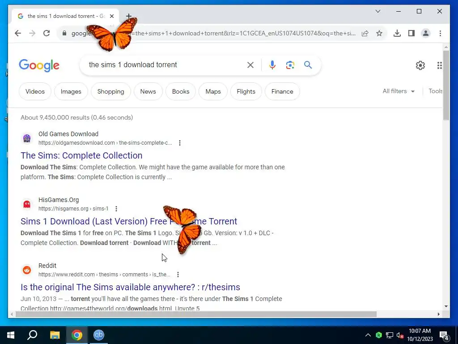Show Maps results

coord(213,91)
